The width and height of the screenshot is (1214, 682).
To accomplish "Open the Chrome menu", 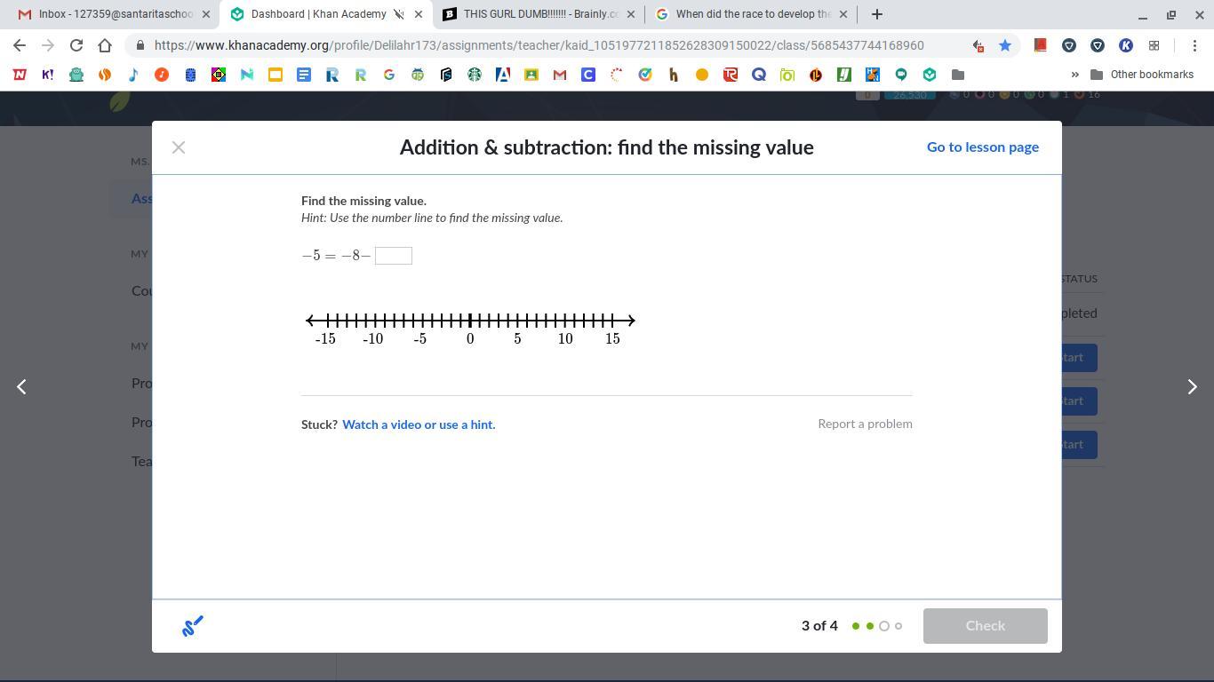I will [x=1194, y=45].
